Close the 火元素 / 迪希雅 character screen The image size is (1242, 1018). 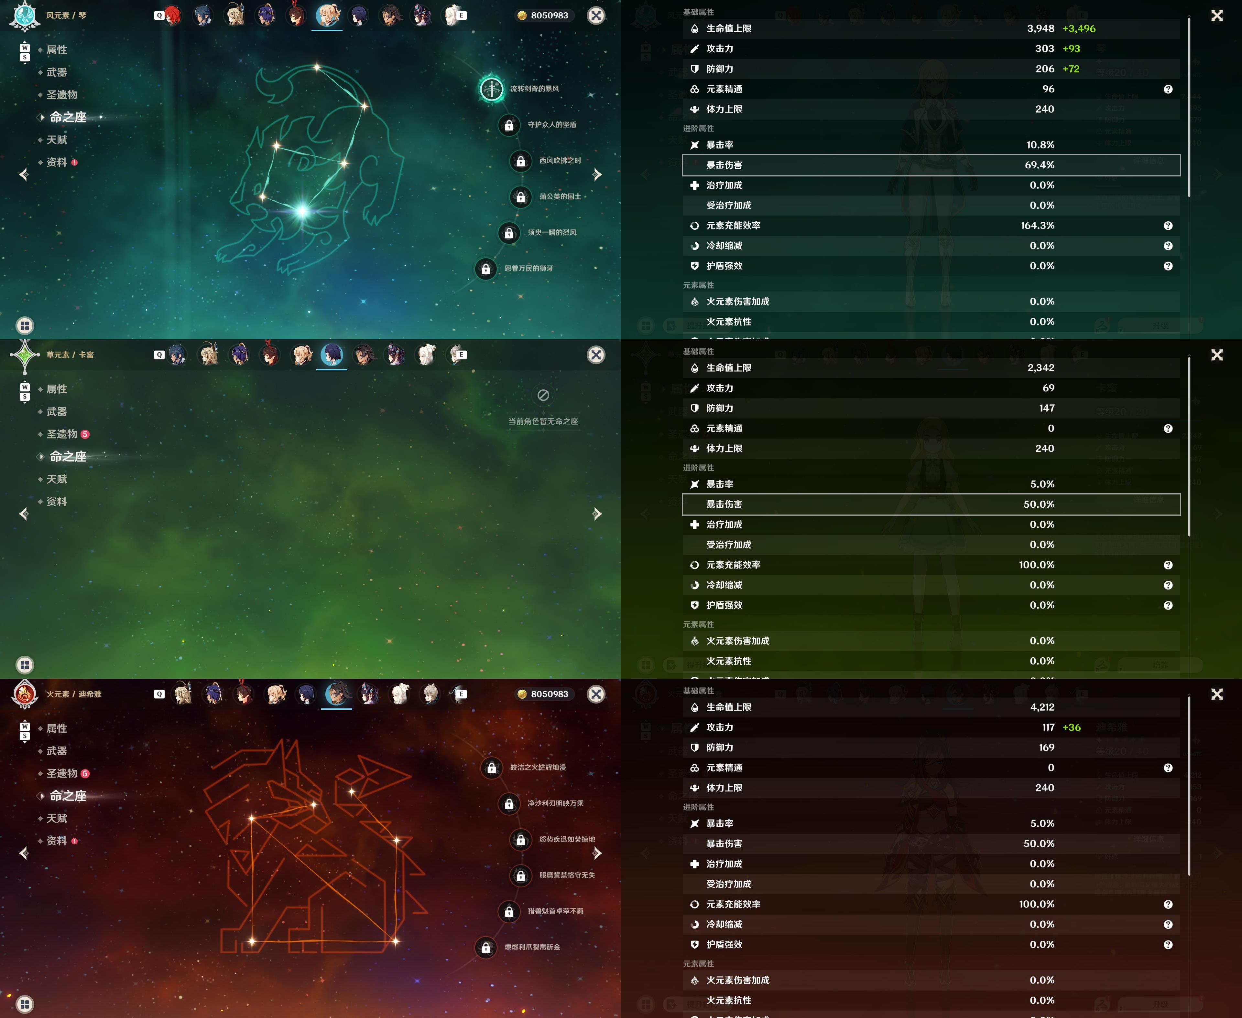click(596, 694)
